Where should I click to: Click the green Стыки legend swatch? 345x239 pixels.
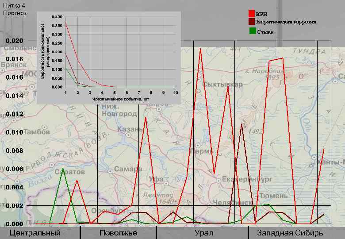click(253, 31)
